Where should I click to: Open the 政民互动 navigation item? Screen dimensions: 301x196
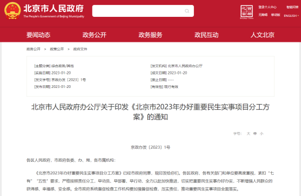coord(206,35)
